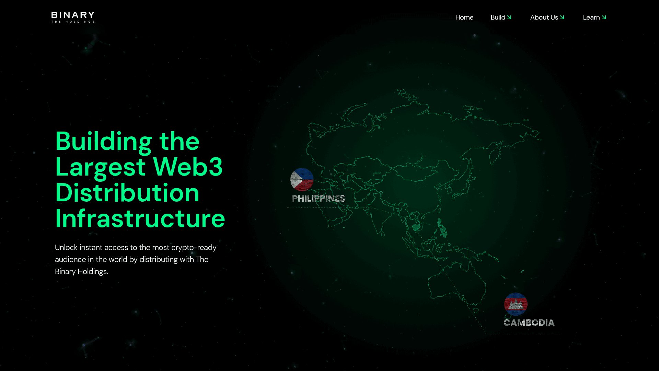Open the Home nav link
The width and height of the screenshot is (659, 371).
tap(464, 17)
